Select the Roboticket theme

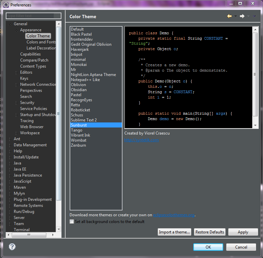pos(96,110)
